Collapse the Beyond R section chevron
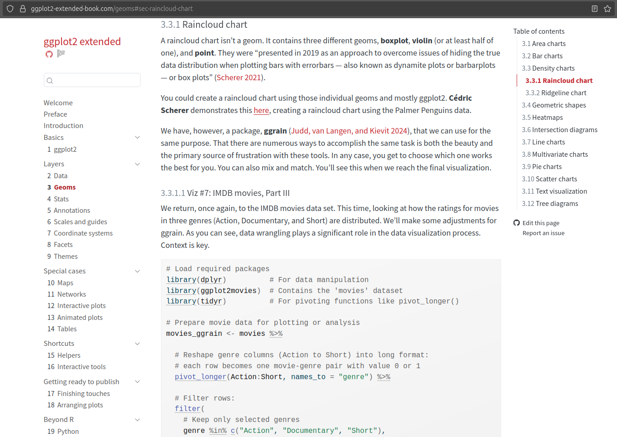The image size is (617, 437). click(137, 420)
